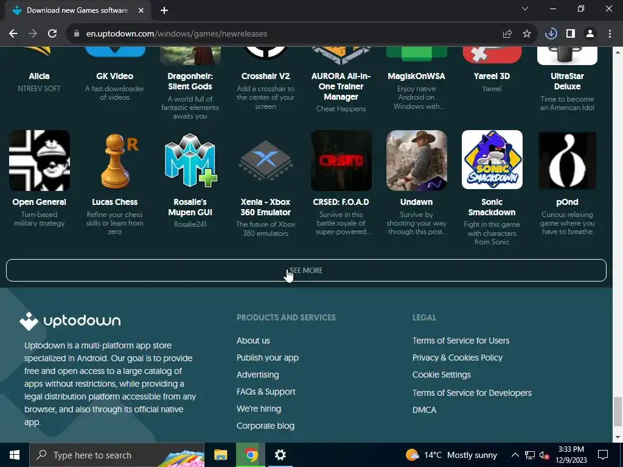Screen dimensions: 623x467
Task: Select the Download new Games software tab
Action: tap(77, 10)
